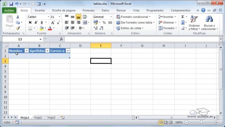Viewport: 225px width, 127px height.
Task: Click the increase decimals icon
Action: (x=95, y=28)
